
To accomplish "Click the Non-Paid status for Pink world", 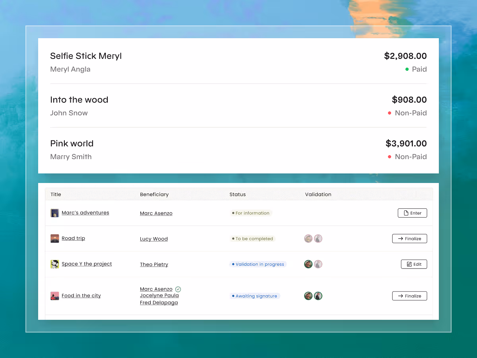I will click(407, 157).
